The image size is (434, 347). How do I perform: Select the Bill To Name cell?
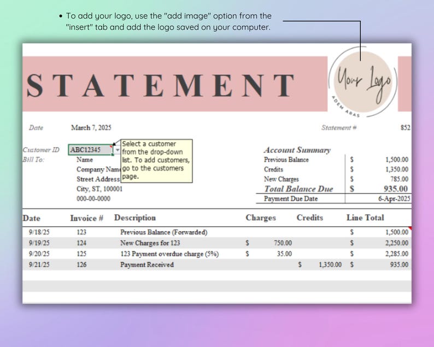(x=85, y=160)
